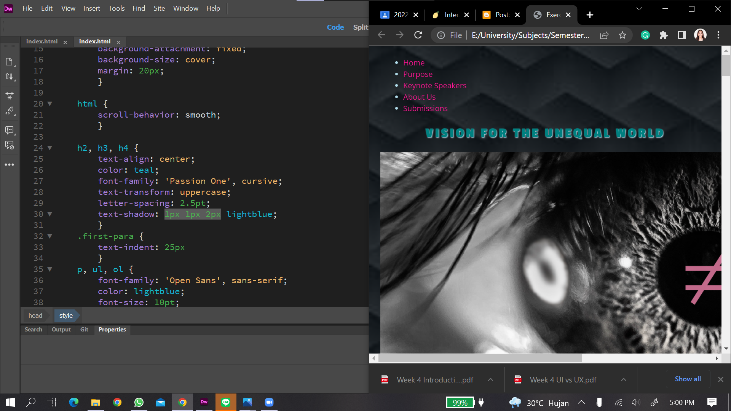Collapse the html rule at line 20
This screenshot has width=731, height=411.
(x=49, y=104)
